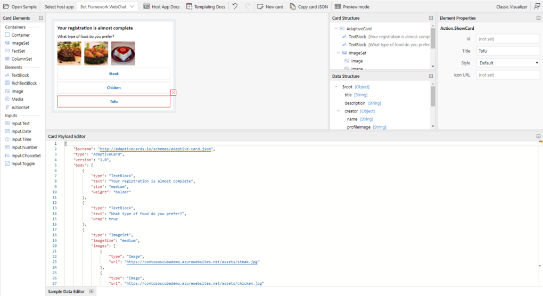Open Templating Docs
This screenshot has height=296, width=543.
[x=205, y=6]
